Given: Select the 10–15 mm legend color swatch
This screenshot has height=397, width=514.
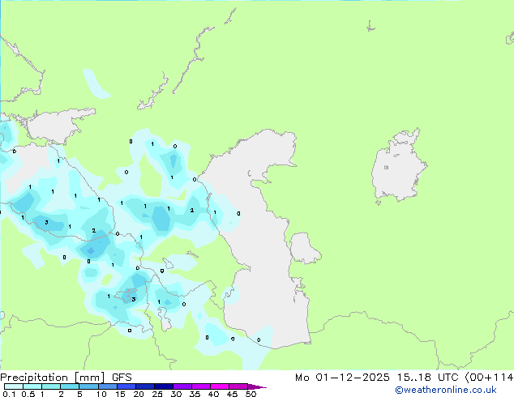Looking at the screenshot, I should (x=107, y=386).
